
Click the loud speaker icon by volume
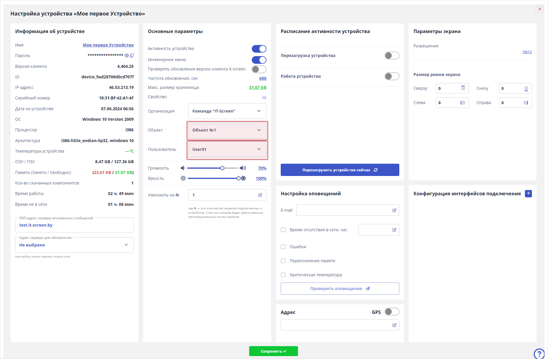[x=243, y=168]
